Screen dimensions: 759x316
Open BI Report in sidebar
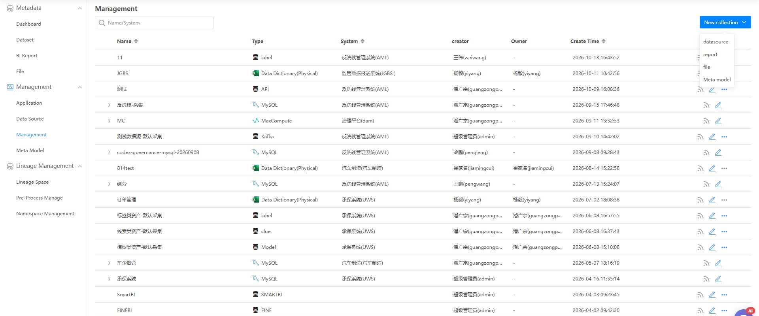pos(27,56)
